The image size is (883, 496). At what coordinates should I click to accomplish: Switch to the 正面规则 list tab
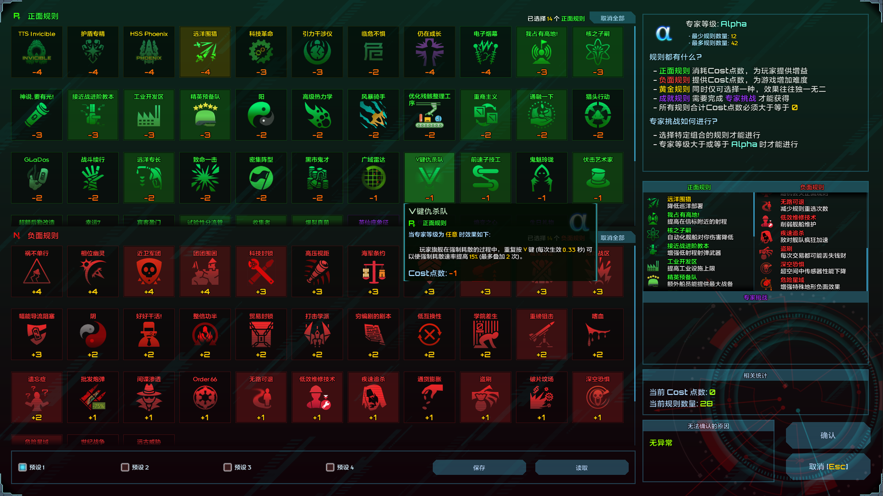click(699, 187)
